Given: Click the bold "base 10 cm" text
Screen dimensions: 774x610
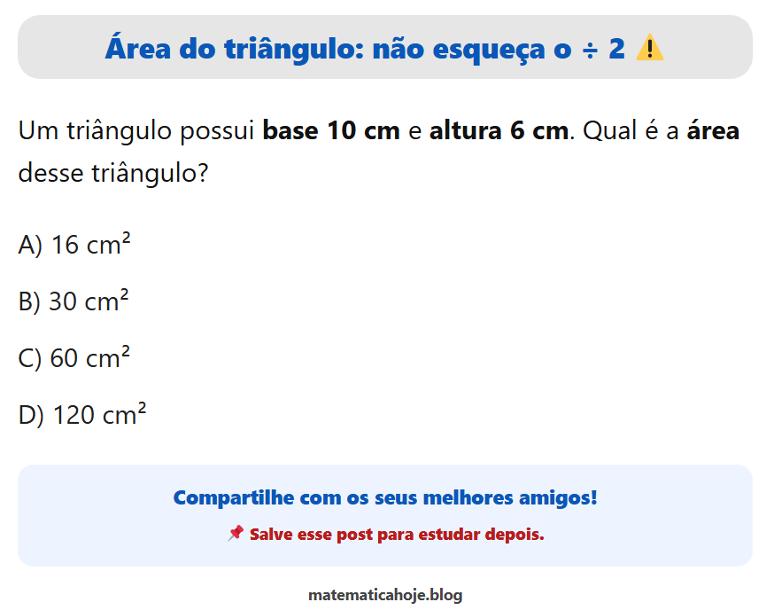Looking at the screenshot, I should coord(332,131).
